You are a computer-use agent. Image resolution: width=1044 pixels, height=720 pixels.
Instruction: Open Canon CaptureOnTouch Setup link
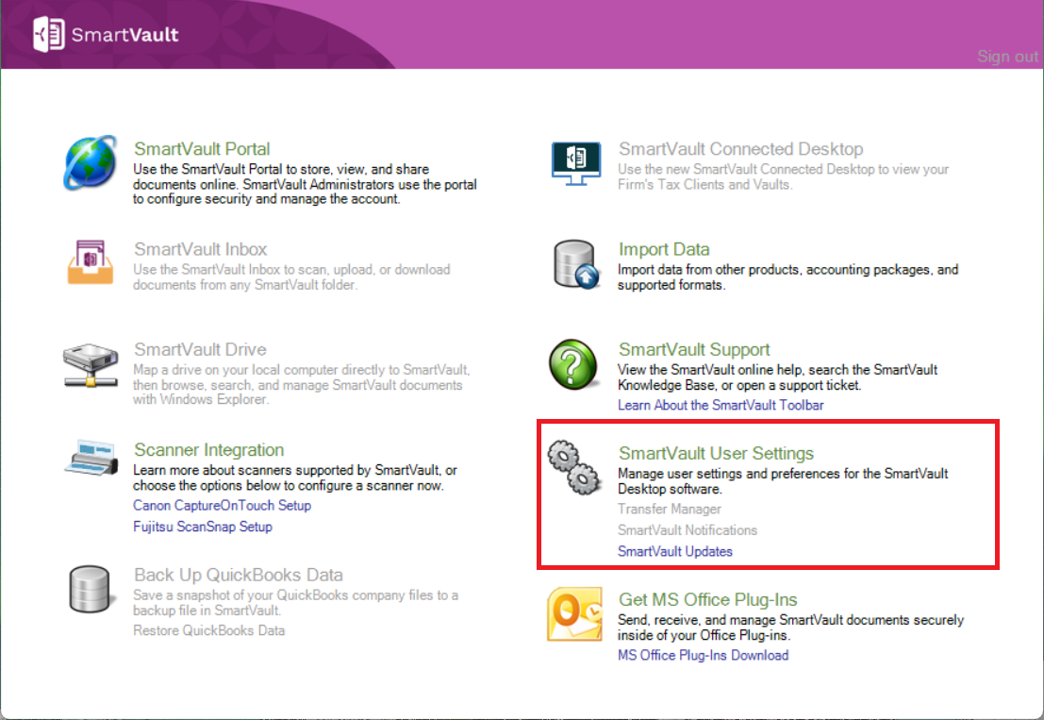coord(223,506)
